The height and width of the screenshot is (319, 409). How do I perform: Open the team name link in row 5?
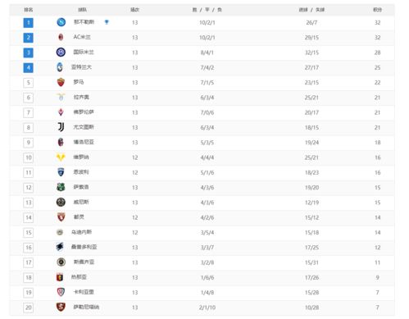pyautogui.click(x=79, y=82)
